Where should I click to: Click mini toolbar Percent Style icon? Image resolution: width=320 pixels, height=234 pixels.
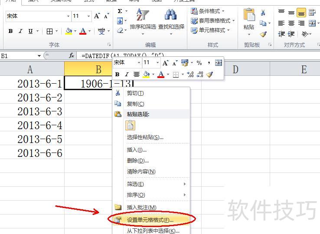point(199,63)
